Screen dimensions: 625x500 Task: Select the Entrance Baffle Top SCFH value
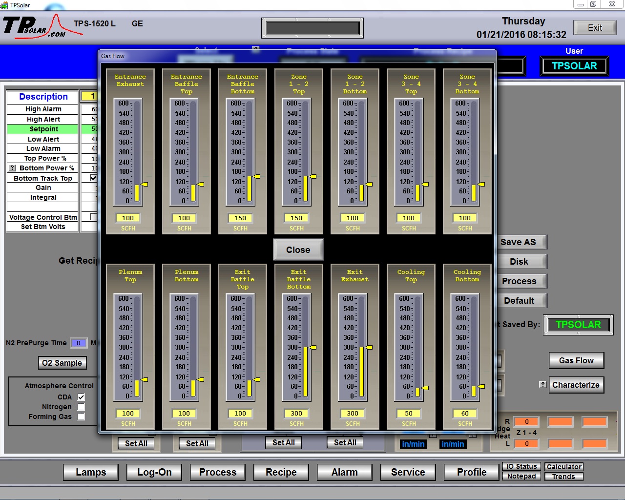click(184, 218)
